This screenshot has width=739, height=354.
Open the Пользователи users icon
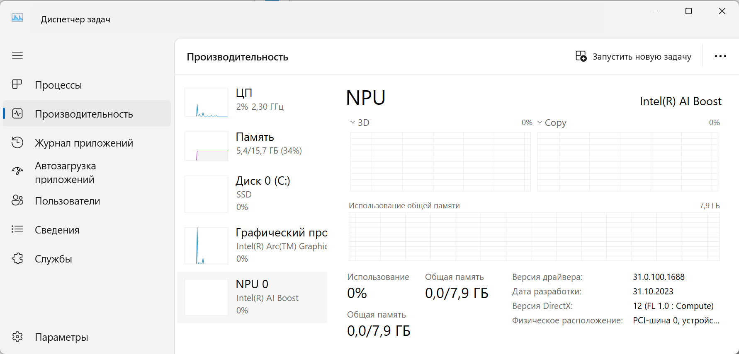tap(17, 200)
